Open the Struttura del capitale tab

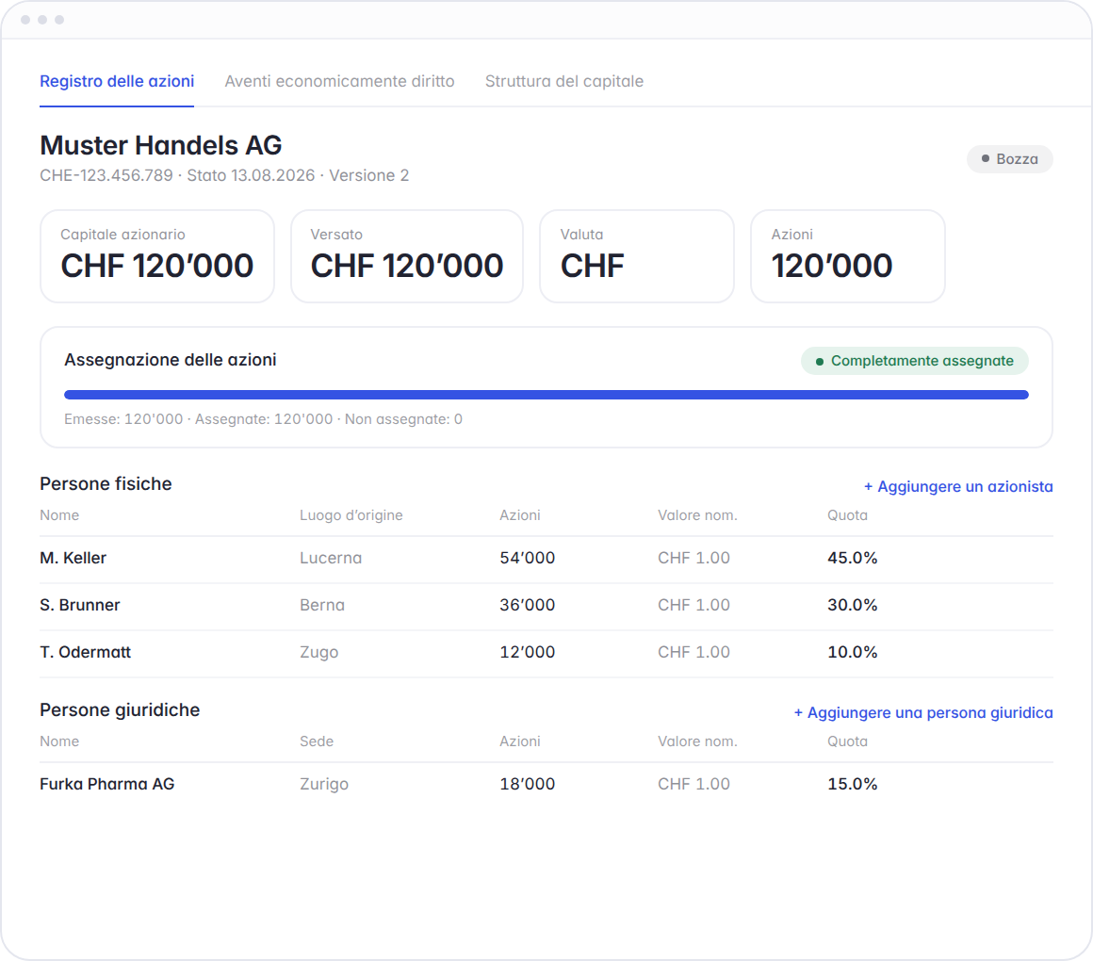point(563,82)
